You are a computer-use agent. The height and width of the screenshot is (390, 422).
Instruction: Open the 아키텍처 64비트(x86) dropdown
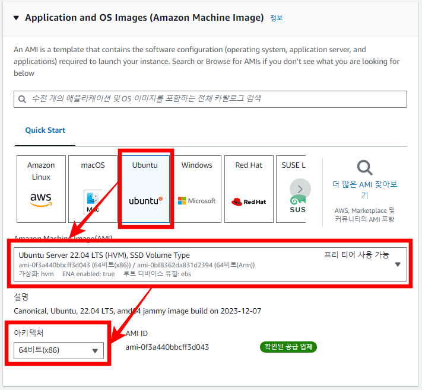pyautogui.click(x=59, y=350)
